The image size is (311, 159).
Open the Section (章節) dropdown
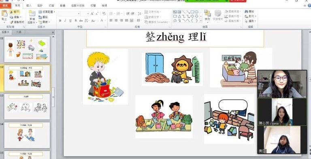[x=44, y=22]
